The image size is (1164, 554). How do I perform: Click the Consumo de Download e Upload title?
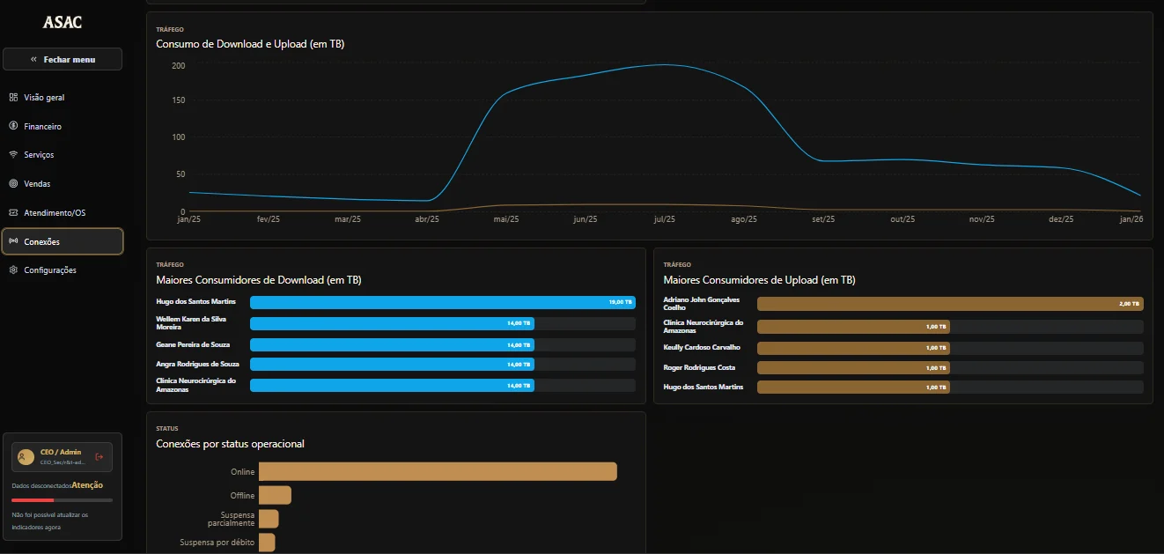pos(250,44)
